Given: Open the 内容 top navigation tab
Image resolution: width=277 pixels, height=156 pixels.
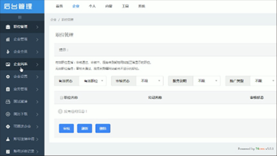Looking at the screenshot, I should (109, 6).
